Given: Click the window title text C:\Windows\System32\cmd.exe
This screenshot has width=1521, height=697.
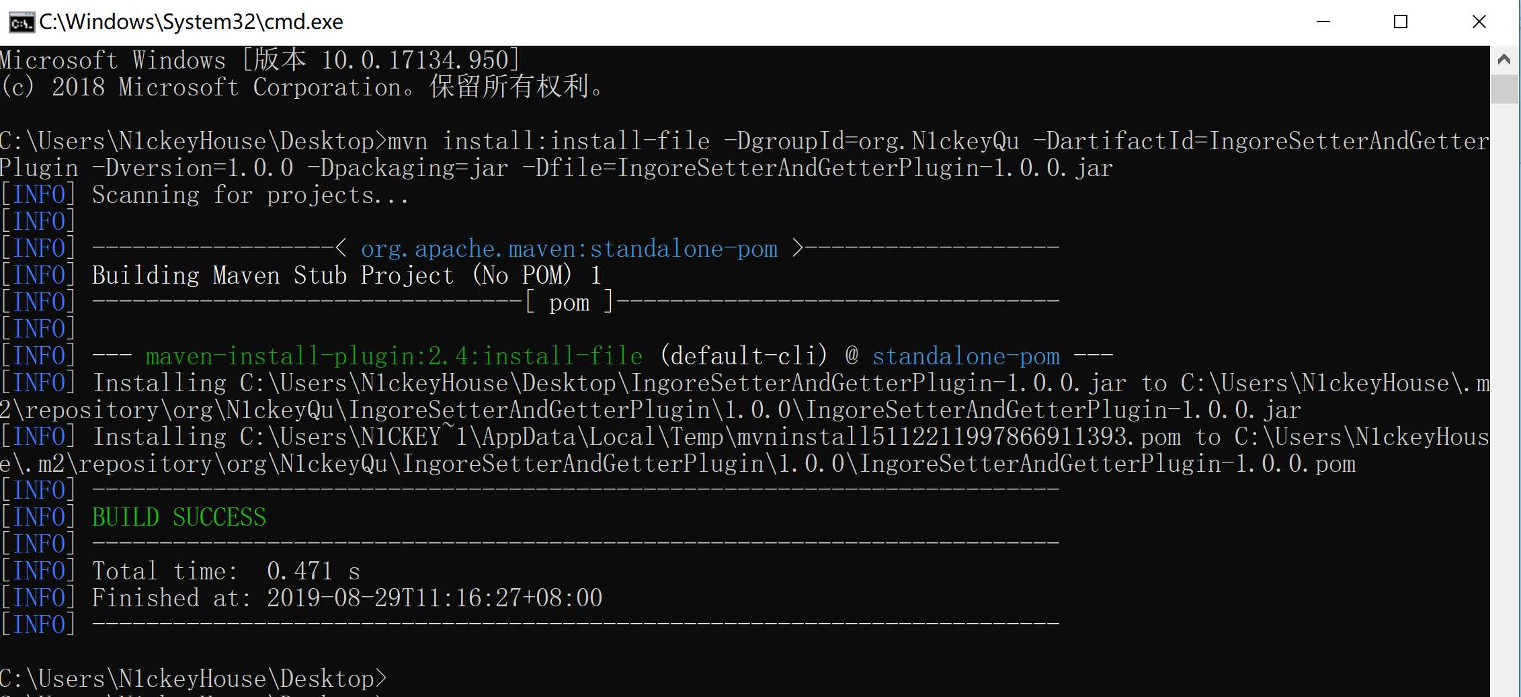Looking at the screenshot, I should tap(191, 22).
